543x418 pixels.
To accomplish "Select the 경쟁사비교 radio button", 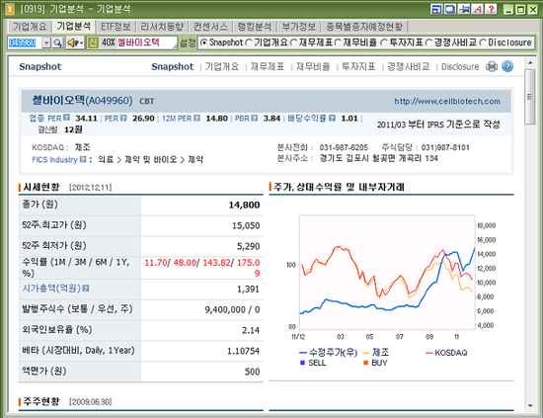I will coord(428,42).
